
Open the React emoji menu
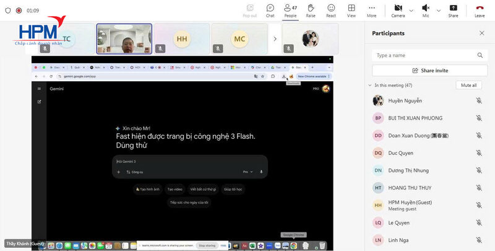tap(331, 10)
